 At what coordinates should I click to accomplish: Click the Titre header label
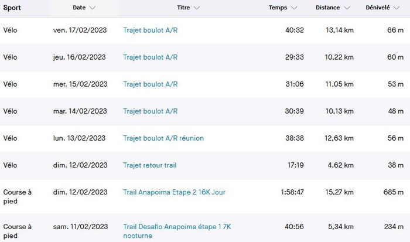183,8
